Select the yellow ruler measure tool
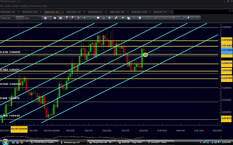Image resolution: width=233 pixels, height=145 pixels. (116, 18)
